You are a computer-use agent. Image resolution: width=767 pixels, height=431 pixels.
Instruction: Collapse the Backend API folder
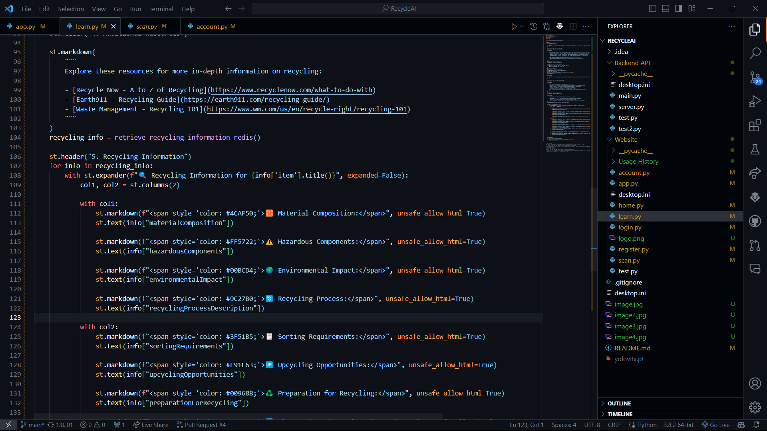[x=632, y=63]
